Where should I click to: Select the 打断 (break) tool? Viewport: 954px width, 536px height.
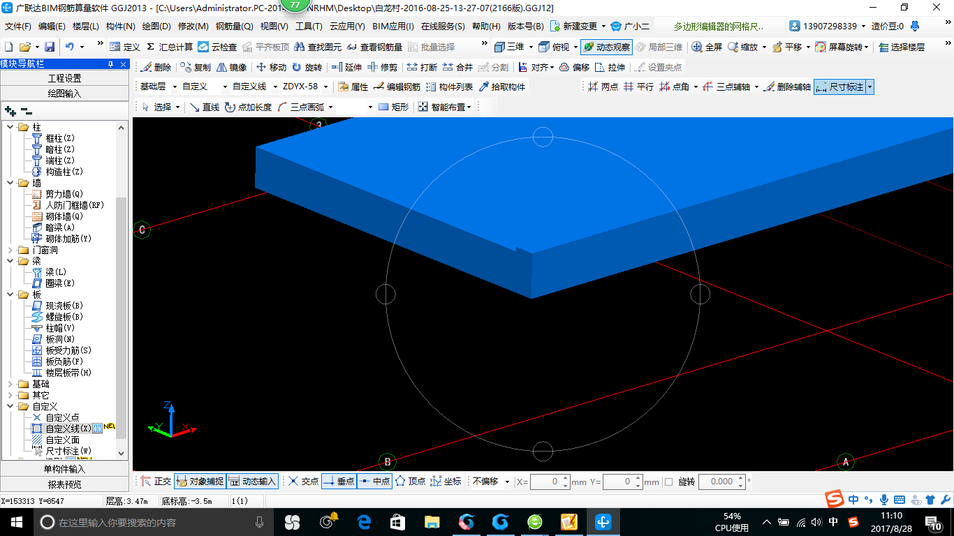coord(422,68)
